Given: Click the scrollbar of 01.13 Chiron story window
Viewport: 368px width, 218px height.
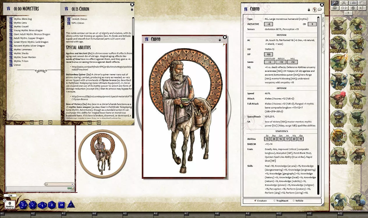Looking at the screenshot, I should coord(133,68).
